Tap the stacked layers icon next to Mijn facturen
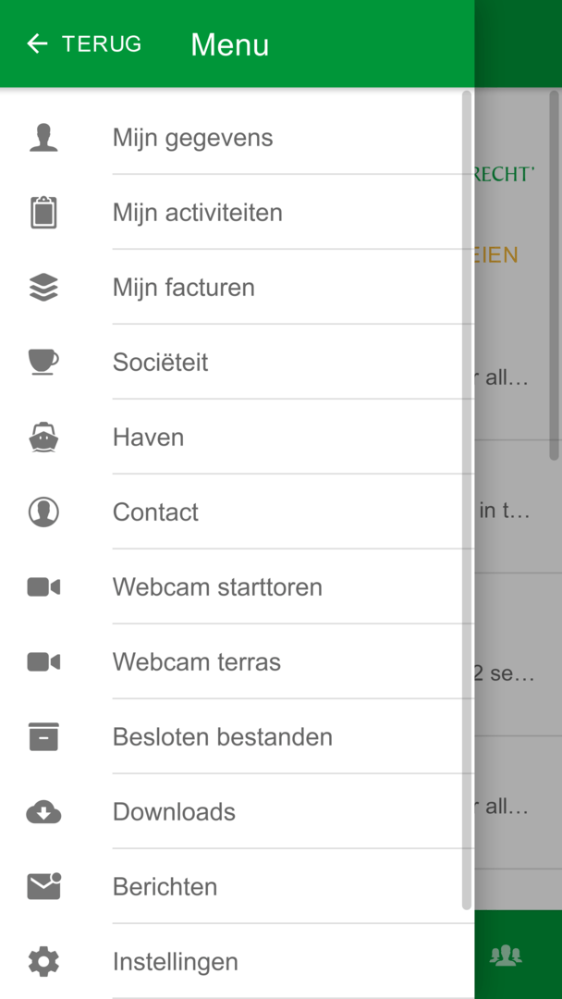 pos(43,287)
